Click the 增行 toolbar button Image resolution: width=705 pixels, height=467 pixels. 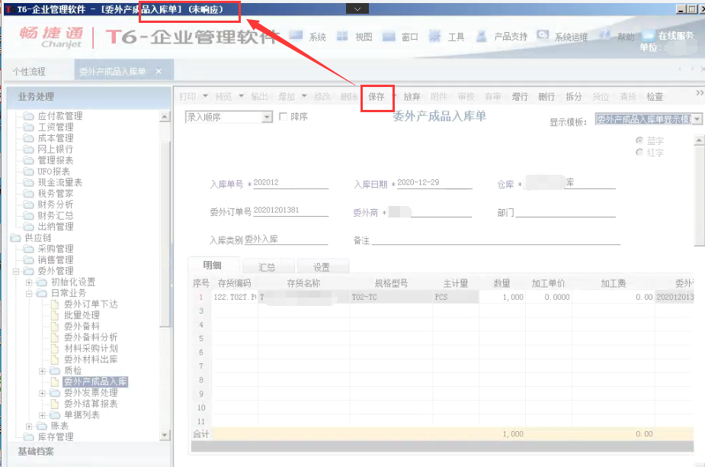pos(520,96)
